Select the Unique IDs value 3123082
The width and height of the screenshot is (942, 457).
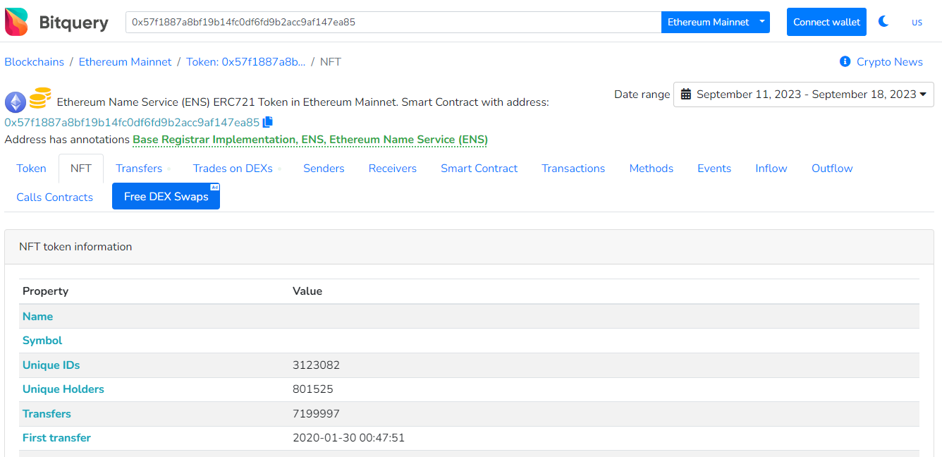pyautogui.click(x=317, y=365)
